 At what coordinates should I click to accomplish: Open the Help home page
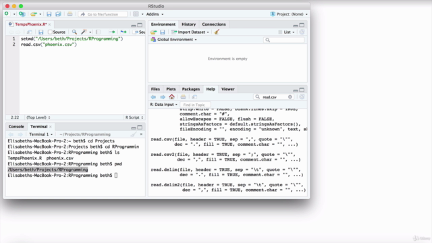pos(171,97)
